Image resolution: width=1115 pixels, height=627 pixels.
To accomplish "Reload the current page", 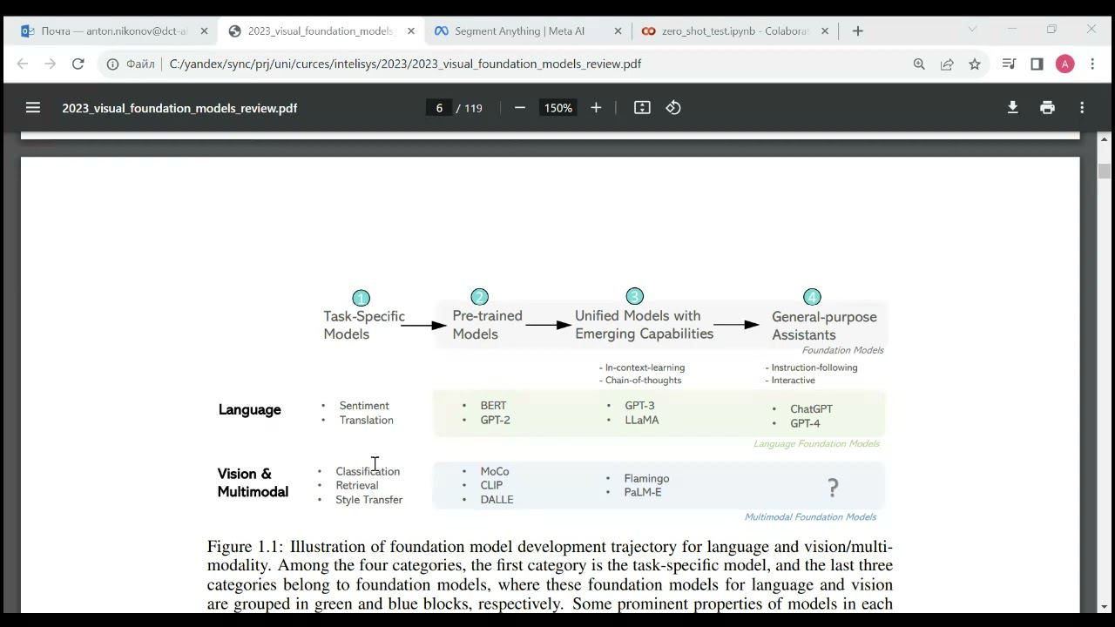I will [x=78, y=64].
